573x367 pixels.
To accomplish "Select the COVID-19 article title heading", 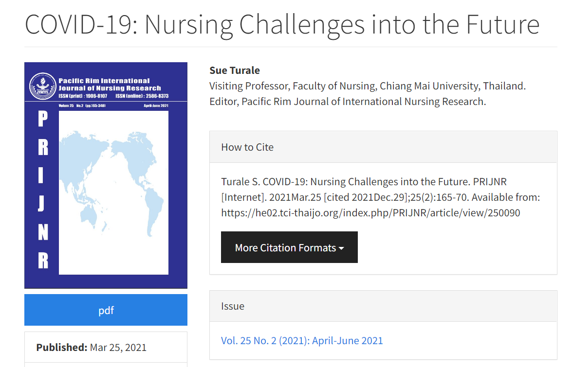I will click(x=282, y=25).
